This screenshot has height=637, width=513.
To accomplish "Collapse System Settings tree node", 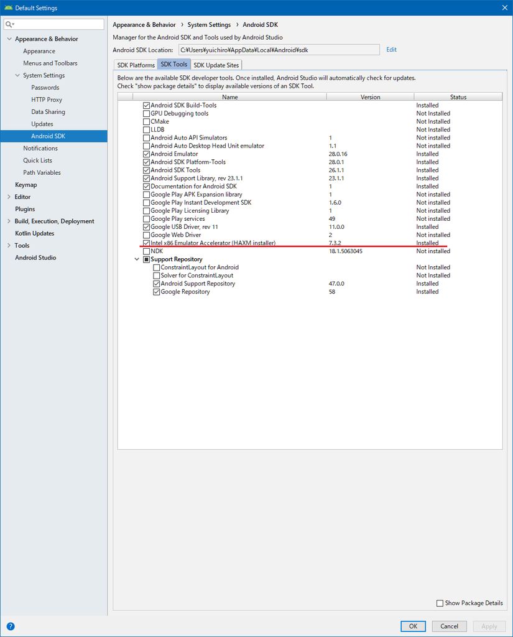I will click(x=17, y=75).
